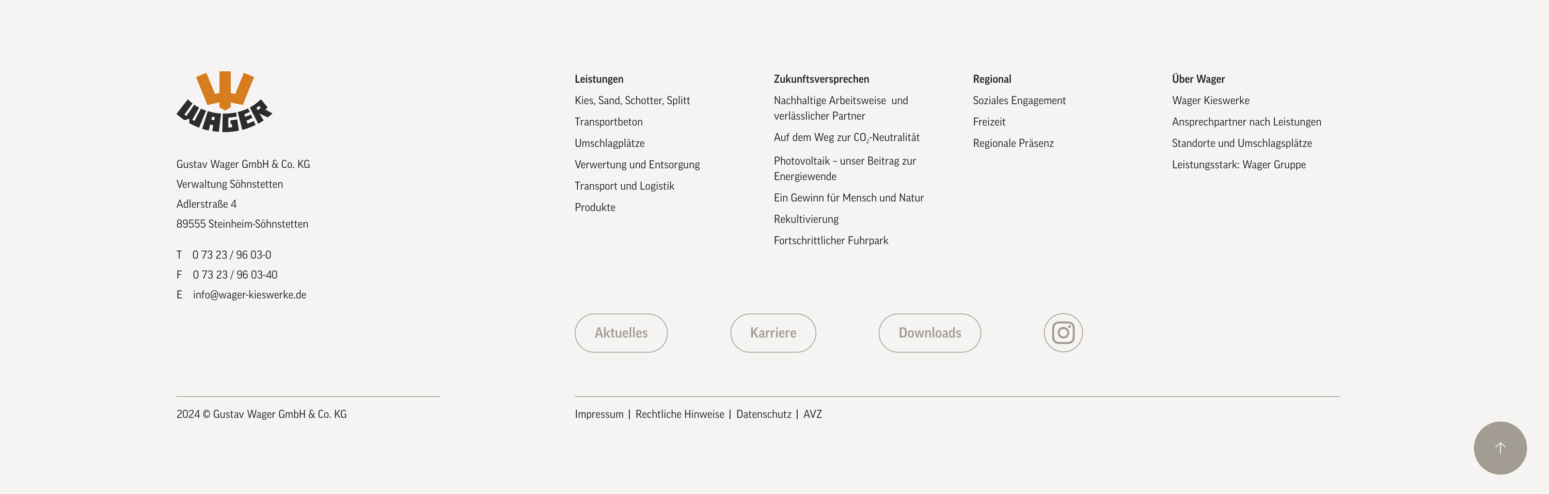This screenshot has height=494, width=1549.
Task: Email info@wager-kieswerke.de address link
Action: pyautogui.click(x=249, y=294)
